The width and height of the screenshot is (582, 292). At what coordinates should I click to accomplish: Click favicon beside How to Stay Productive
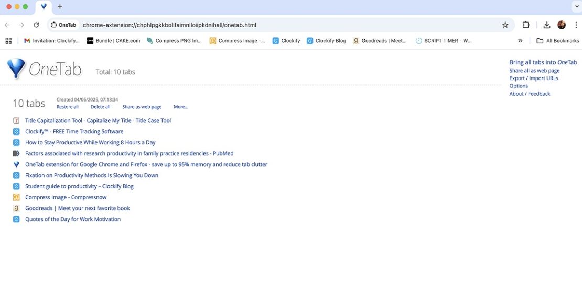pyautogui.click(x=16, y=142)
